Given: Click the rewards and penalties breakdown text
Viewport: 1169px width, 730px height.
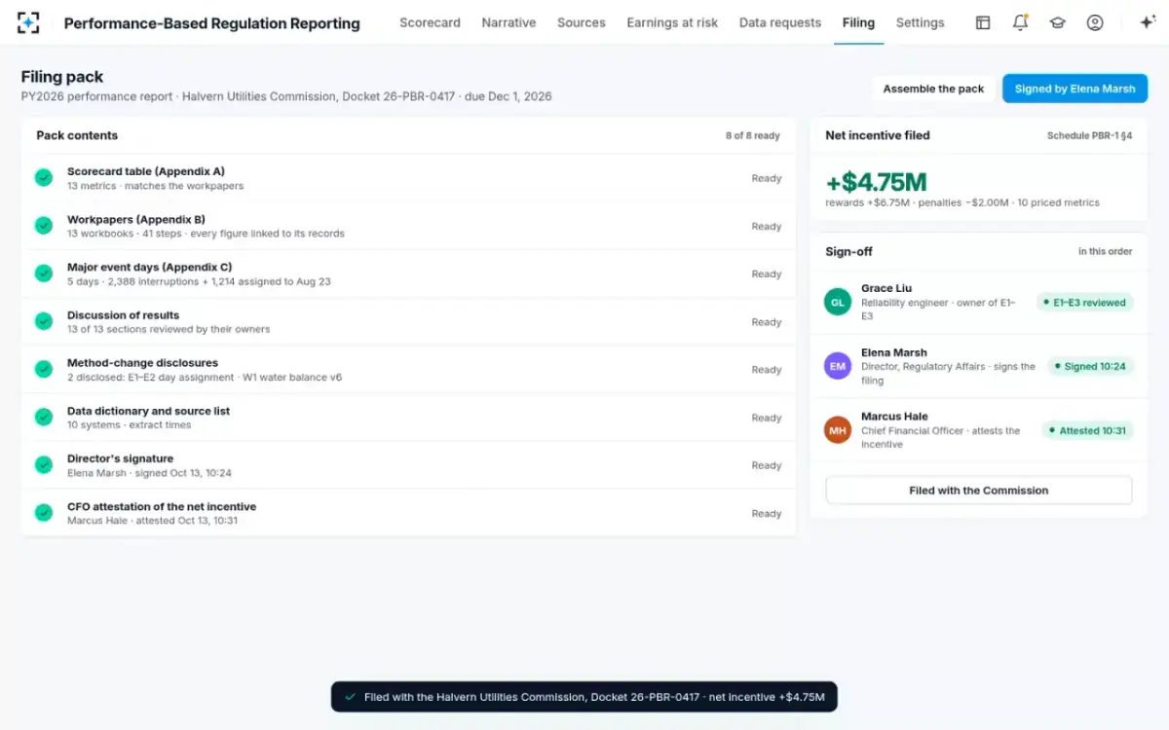Looking at the screenshot, I should (962, 202).
